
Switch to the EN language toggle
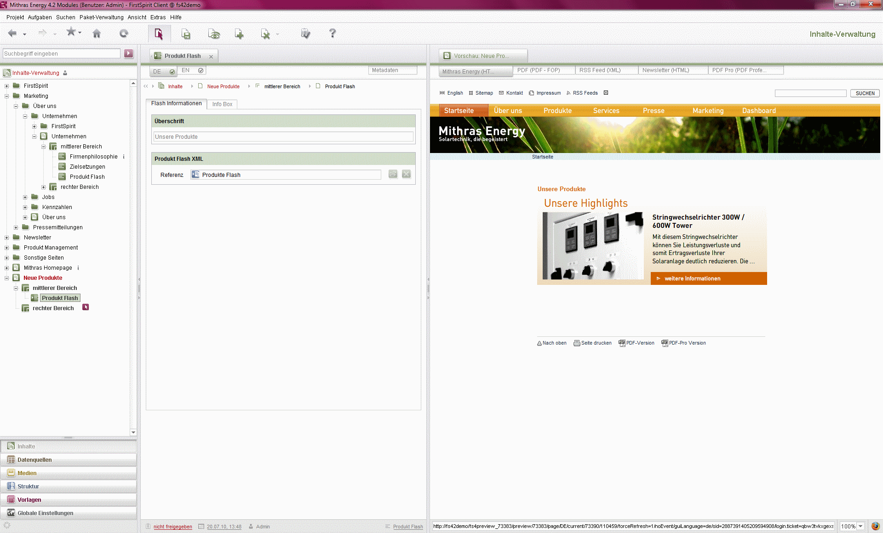click(x=192, y=70)
